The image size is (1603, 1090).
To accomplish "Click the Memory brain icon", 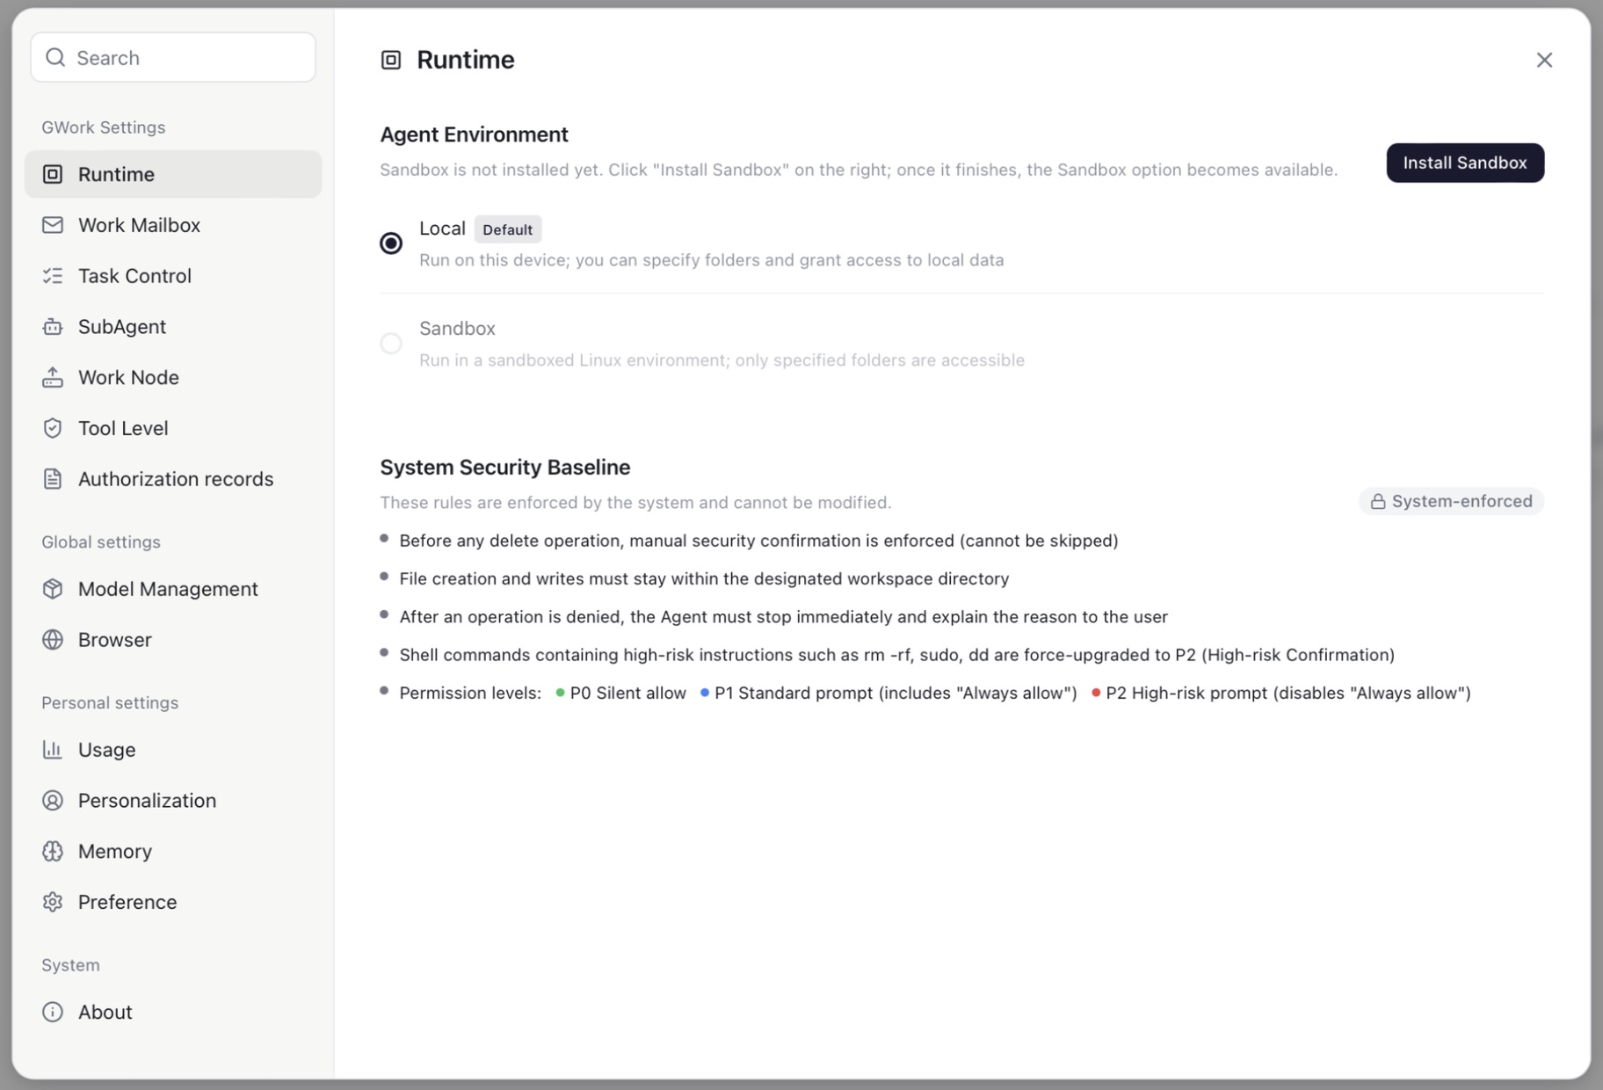I will click(x=53, y=851).
